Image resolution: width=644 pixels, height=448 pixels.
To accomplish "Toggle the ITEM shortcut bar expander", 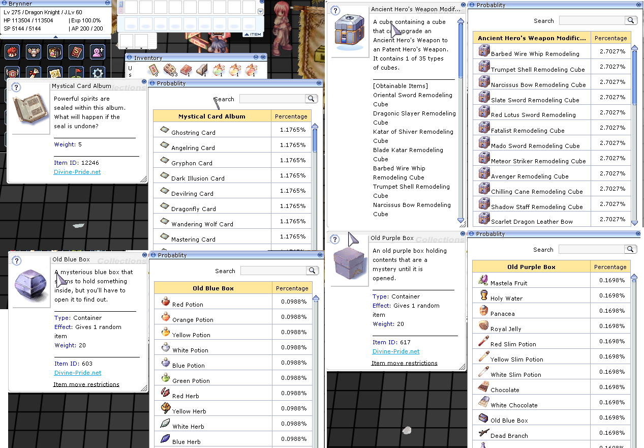I will click(x=253, y=35).
